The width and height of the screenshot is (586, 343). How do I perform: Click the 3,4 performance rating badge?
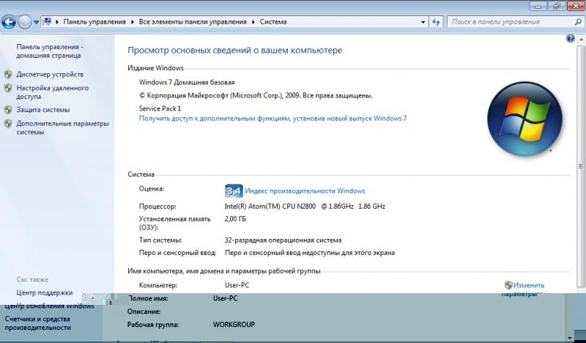tap(233, 191)
